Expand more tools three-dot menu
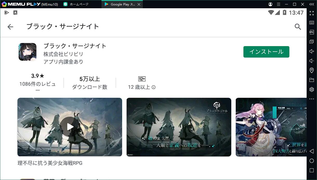This screenshot has width=317, height=180. point(312,99)
